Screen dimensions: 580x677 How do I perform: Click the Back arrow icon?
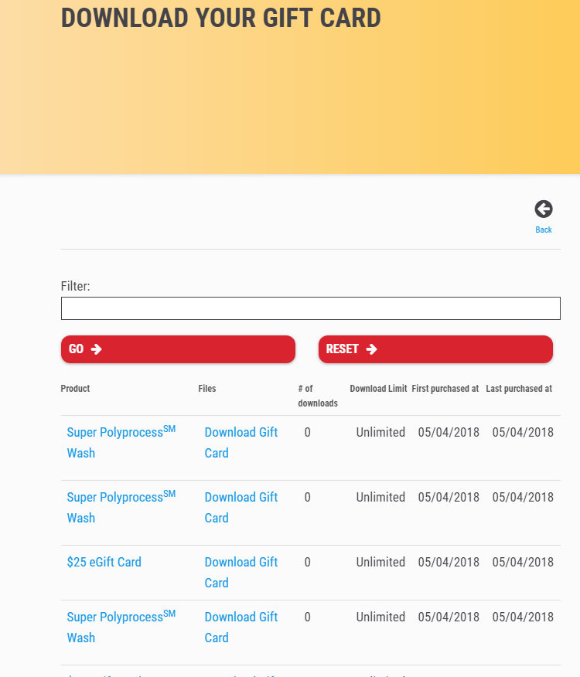click(543, 209)
